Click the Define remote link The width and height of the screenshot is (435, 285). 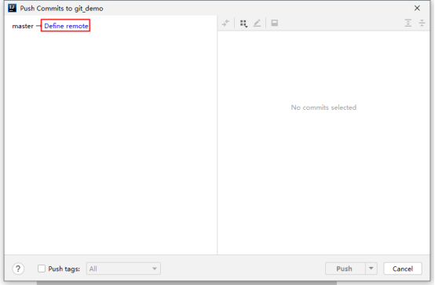point(66,26)
